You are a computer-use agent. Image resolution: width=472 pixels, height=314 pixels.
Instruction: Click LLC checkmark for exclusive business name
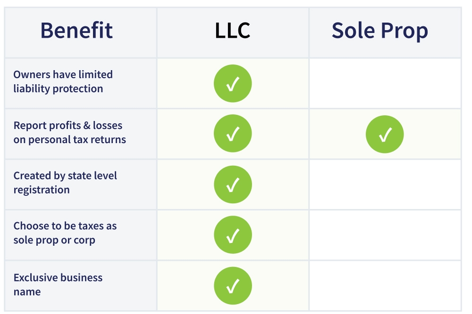tap(233, 285)
